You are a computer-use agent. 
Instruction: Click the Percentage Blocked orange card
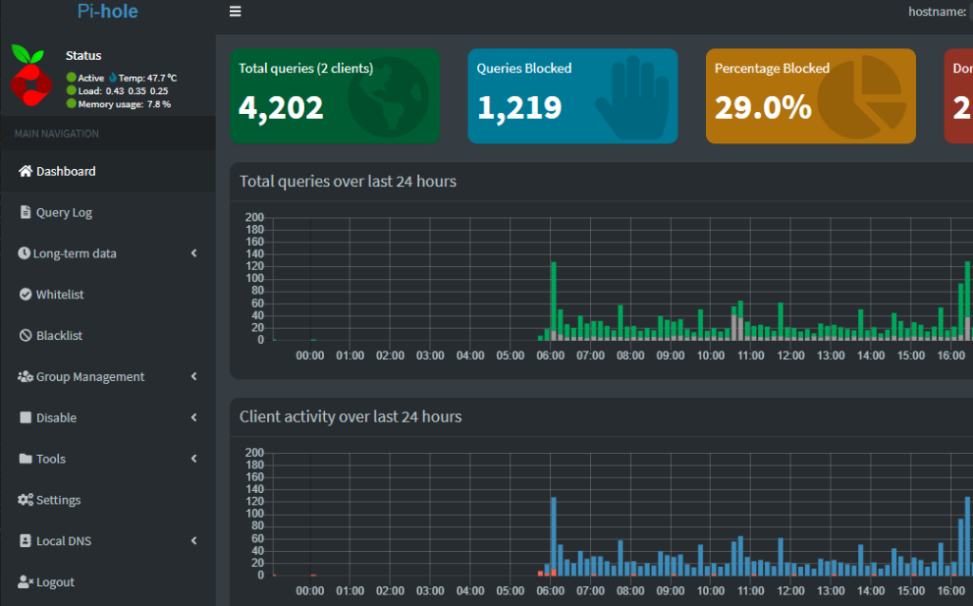pyautogui.click(x=810, y=96)
